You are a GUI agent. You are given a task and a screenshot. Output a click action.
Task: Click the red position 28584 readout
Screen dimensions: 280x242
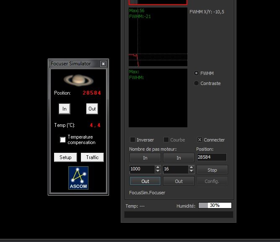pyautogui.click(x=92, y=93)
